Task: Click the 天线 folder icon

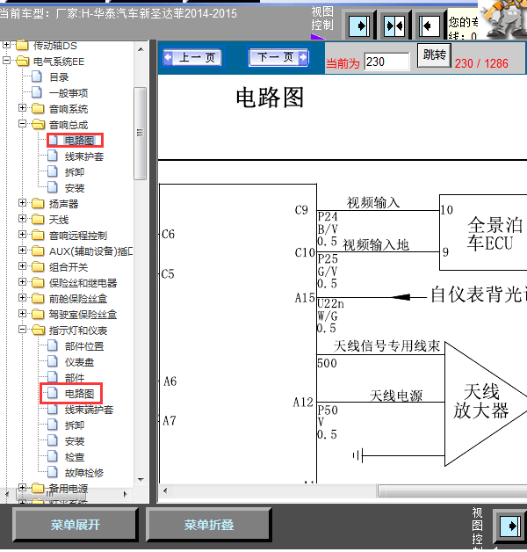Action: 38,219
